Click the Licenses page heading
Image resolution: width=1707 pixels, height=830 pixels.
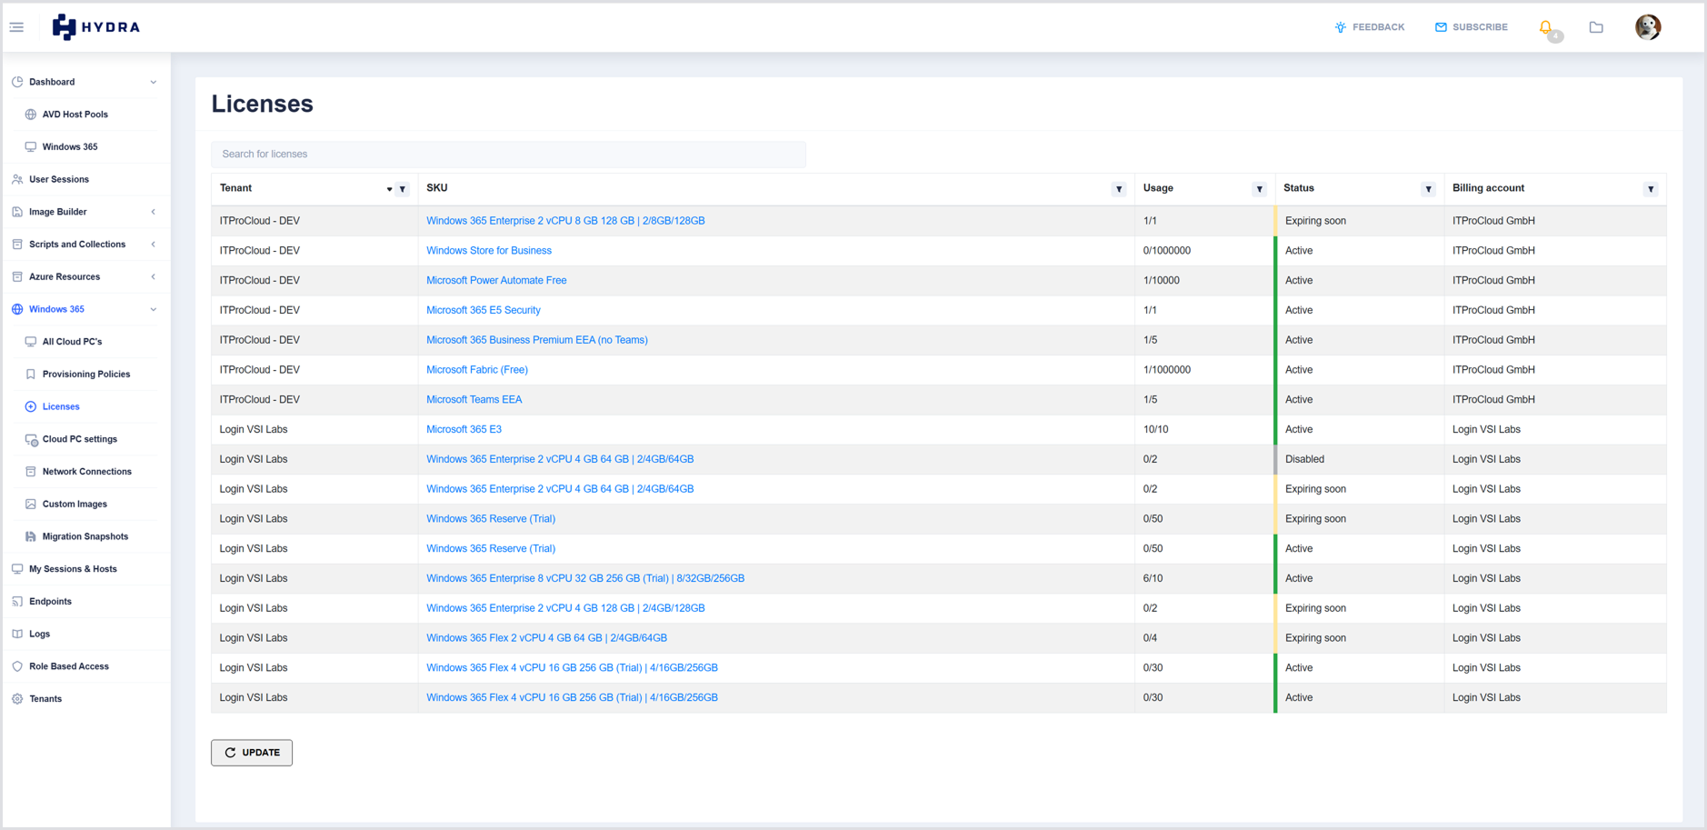click(x=262, y=104)
